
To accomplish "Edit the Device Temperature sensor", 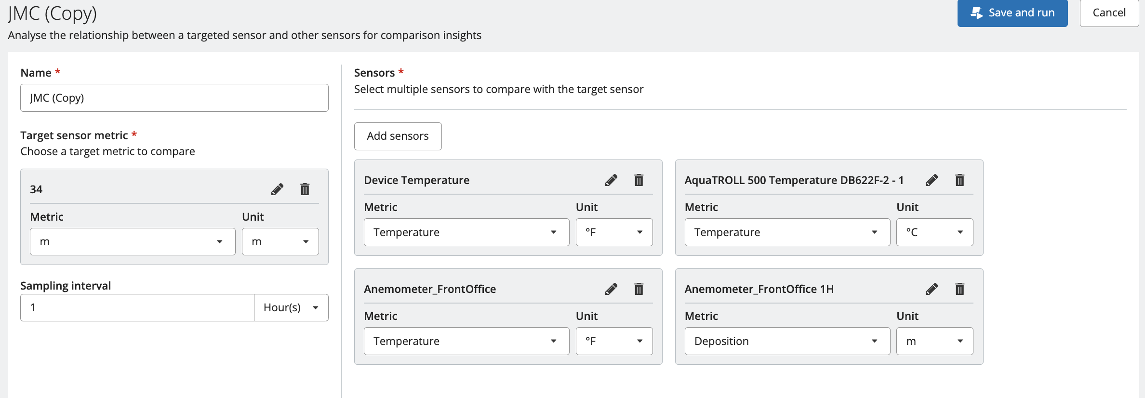I will [x=611, y=180].
